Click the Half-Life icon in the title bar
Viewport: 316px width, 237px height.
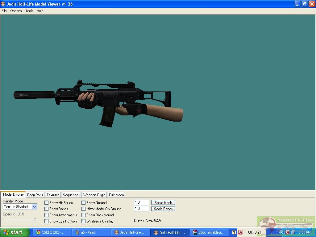pyautogui.click(x=3, y=4)
